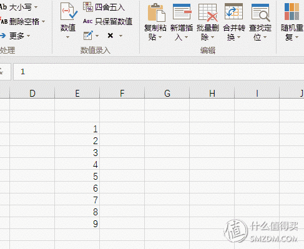Click the 只保留数值 text label
The image size is (304, 249).
click(114, 21)
